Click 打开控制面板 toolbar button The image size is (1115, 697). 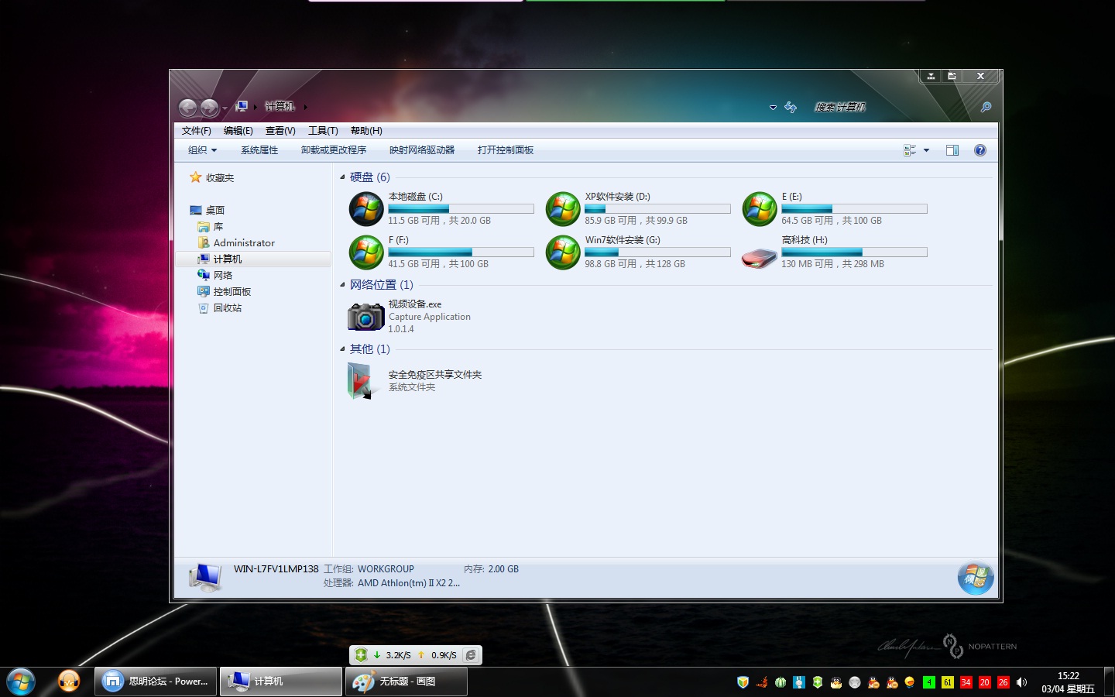(506, 150)
